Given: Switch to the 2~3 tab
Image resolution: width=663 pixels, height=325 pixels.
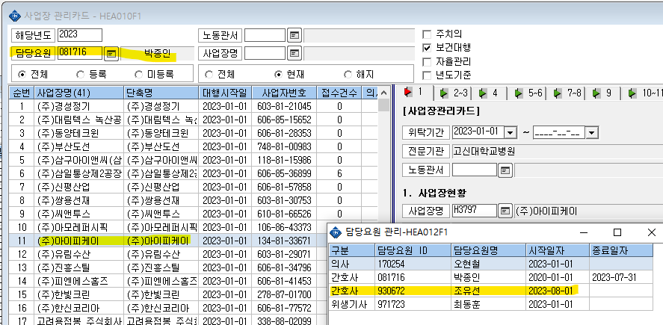Looking at the screenshot, I should click(x=453, y=93).
